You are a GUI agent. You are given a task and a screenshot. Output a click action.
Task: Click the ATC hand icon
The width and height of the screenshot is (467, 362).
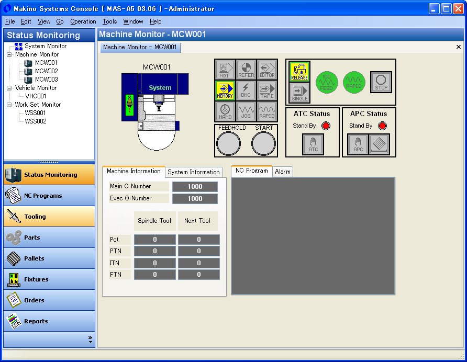(313, 144)
